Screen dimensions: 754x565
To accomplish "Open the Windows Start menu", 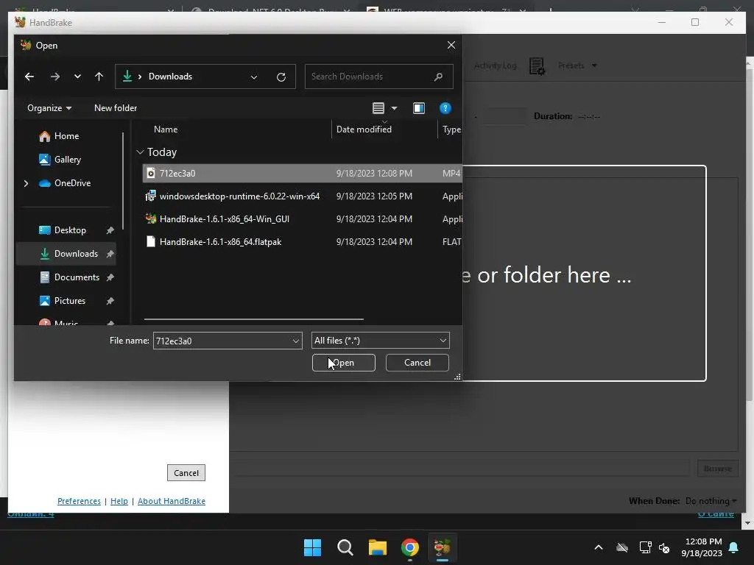I will click(312, 547).
